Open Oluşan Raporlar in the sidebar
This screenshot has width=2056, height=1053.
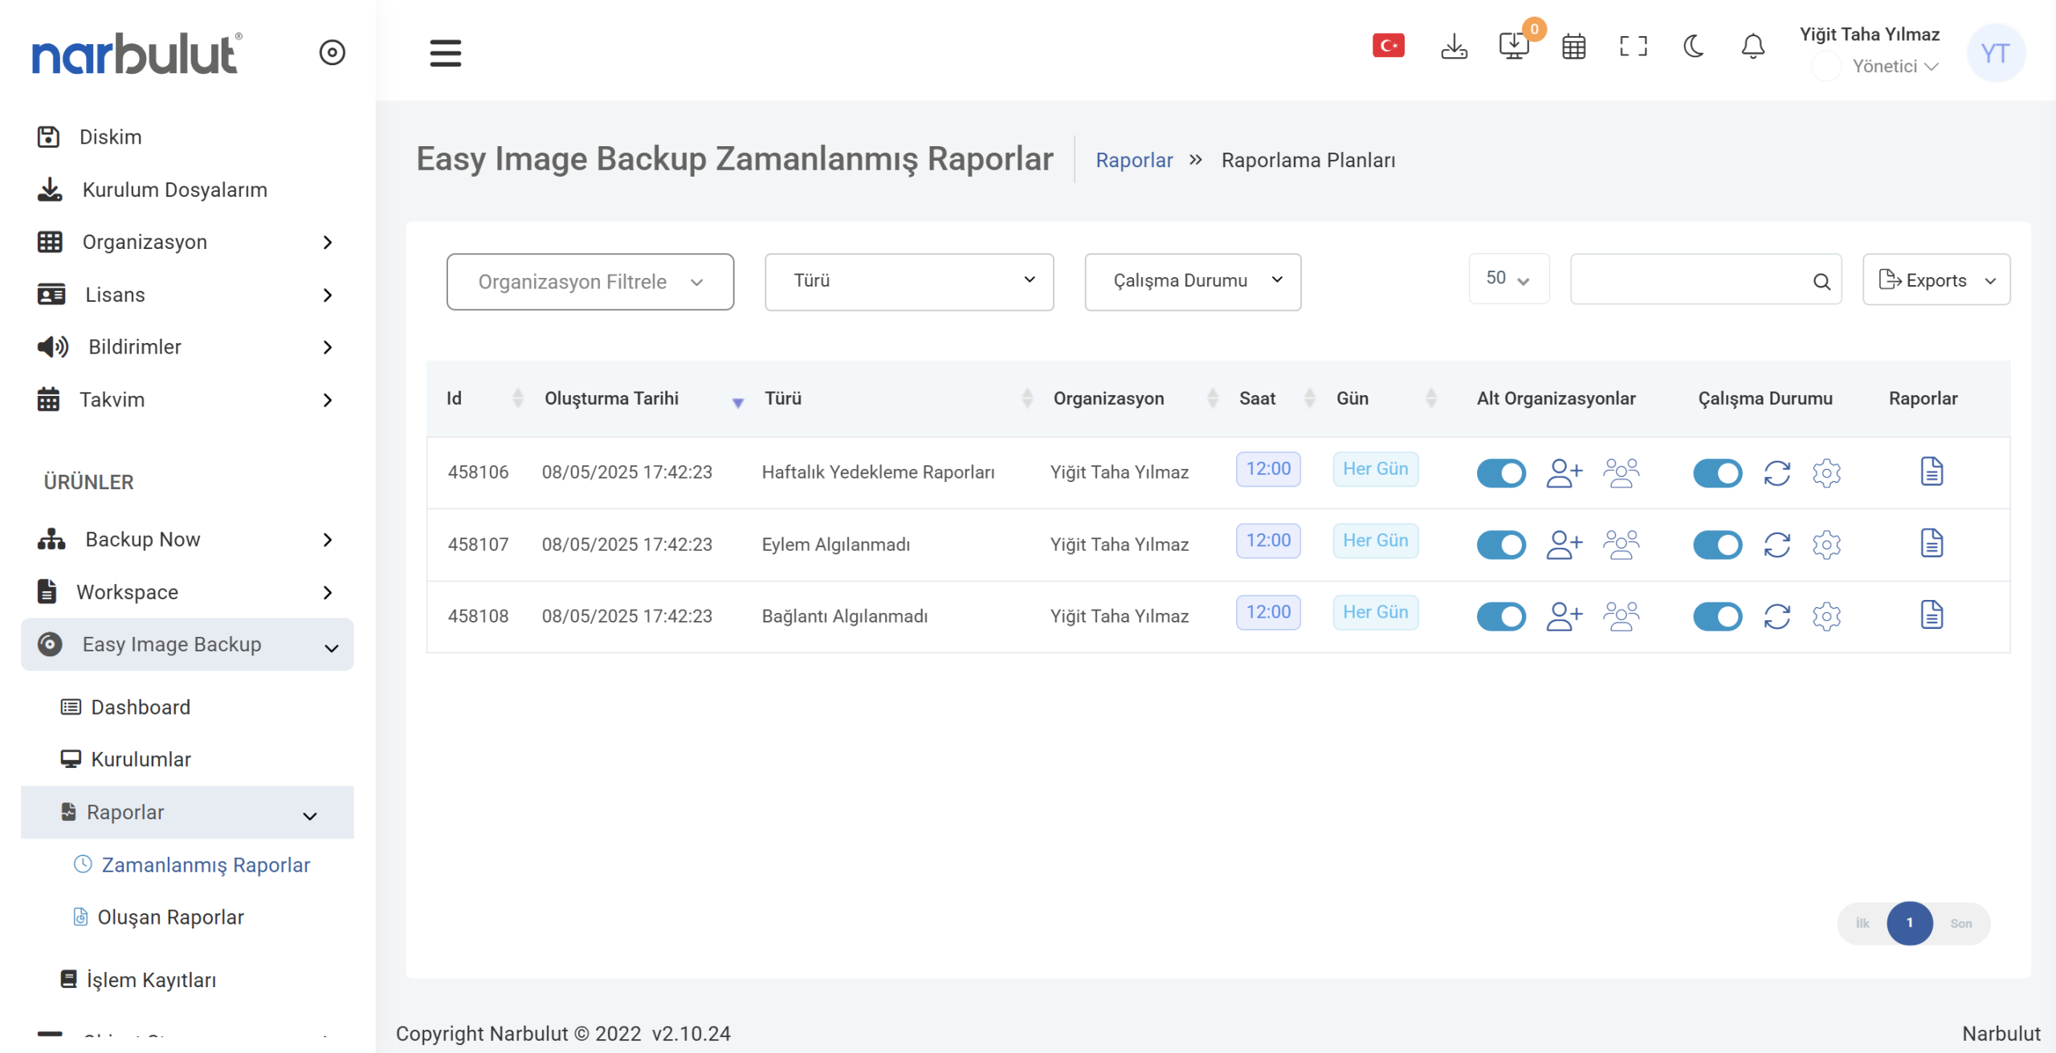point(170,917)
